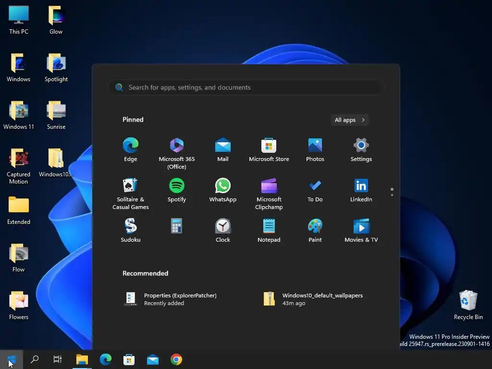Click the Windows Start button

[x=12, y=359]
